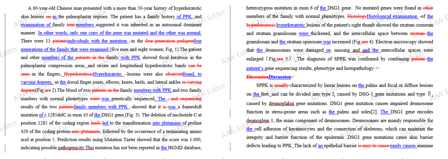
Task: Click the words "stratum spinosum"
Action: tap(304, 42)
